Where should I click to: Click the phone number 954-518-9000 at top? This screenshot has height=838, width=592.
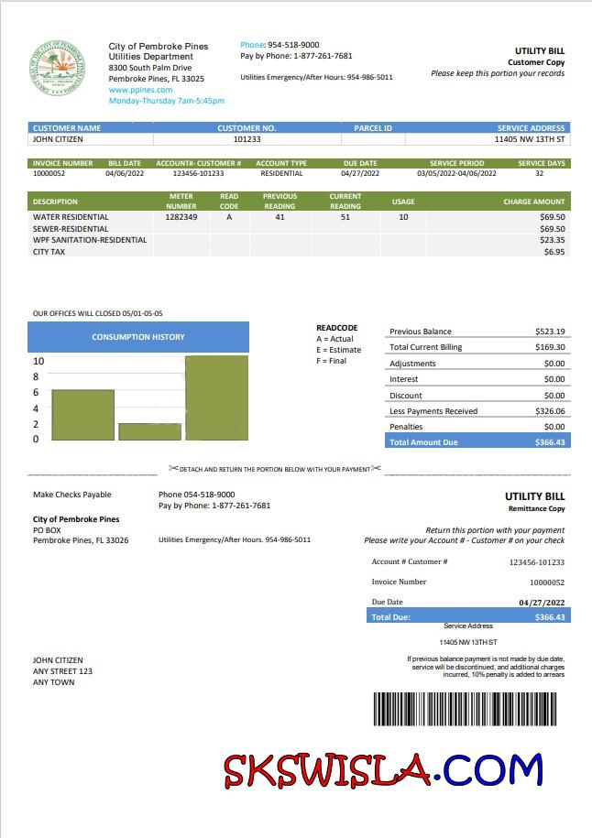[x=292, y=44]
